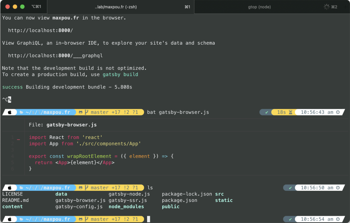Click the clock icon after 10:56:50 am
The width and height of the screenshot is (350, 223).
(338, 188)
